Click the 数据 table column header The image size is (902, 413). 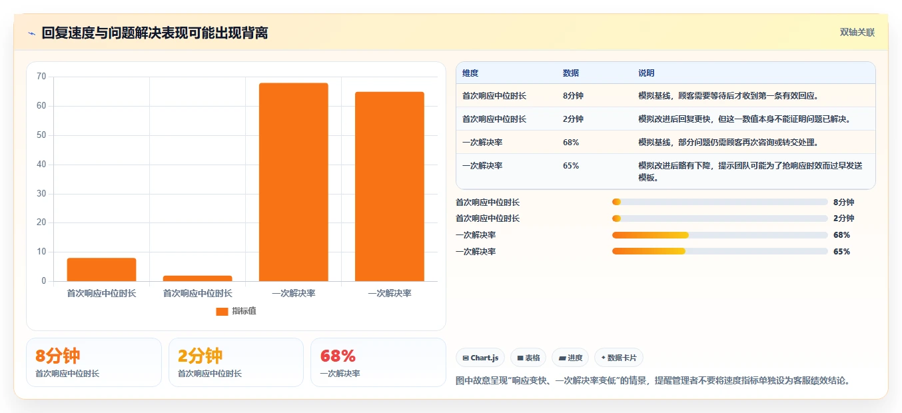(x=571, y=73)
